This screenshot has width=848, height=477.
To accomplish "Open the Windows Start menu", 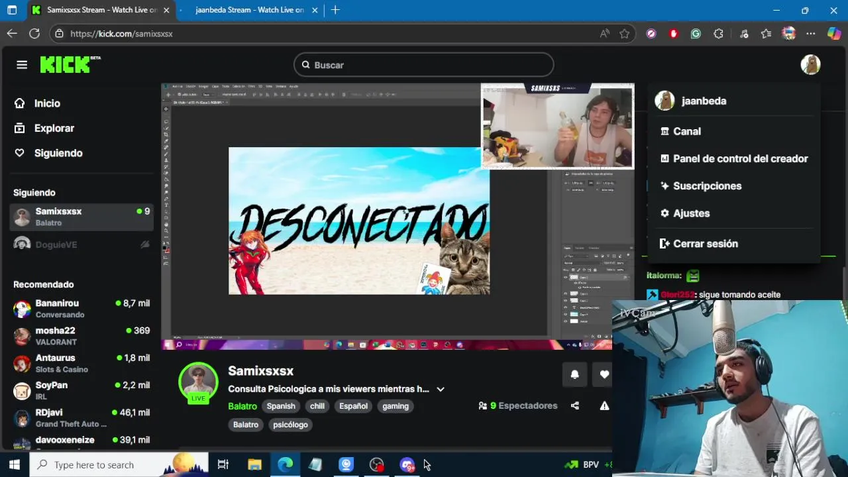I will point(15,464).
